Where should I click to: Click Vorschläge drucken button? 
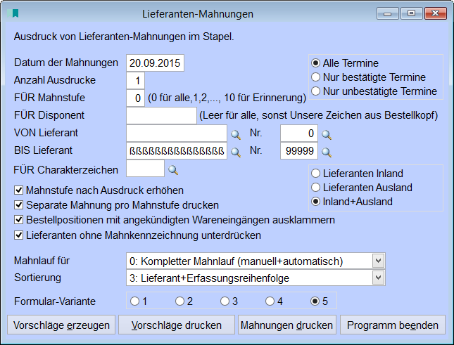pos(177,325)
